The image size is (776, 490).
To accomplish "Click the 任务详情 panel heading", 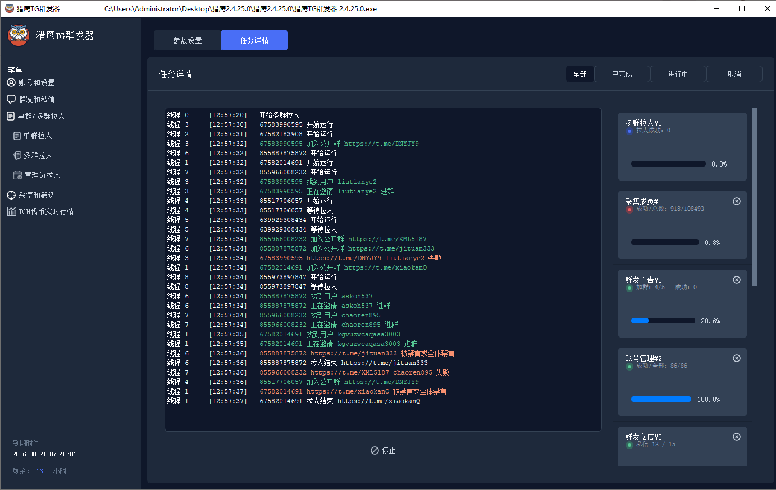I will [x=176, y=74].
